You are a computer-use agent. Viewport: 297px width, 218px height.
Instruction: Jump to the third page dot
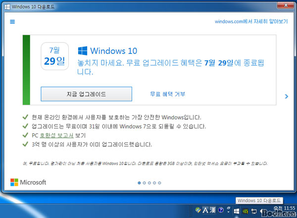149,183
